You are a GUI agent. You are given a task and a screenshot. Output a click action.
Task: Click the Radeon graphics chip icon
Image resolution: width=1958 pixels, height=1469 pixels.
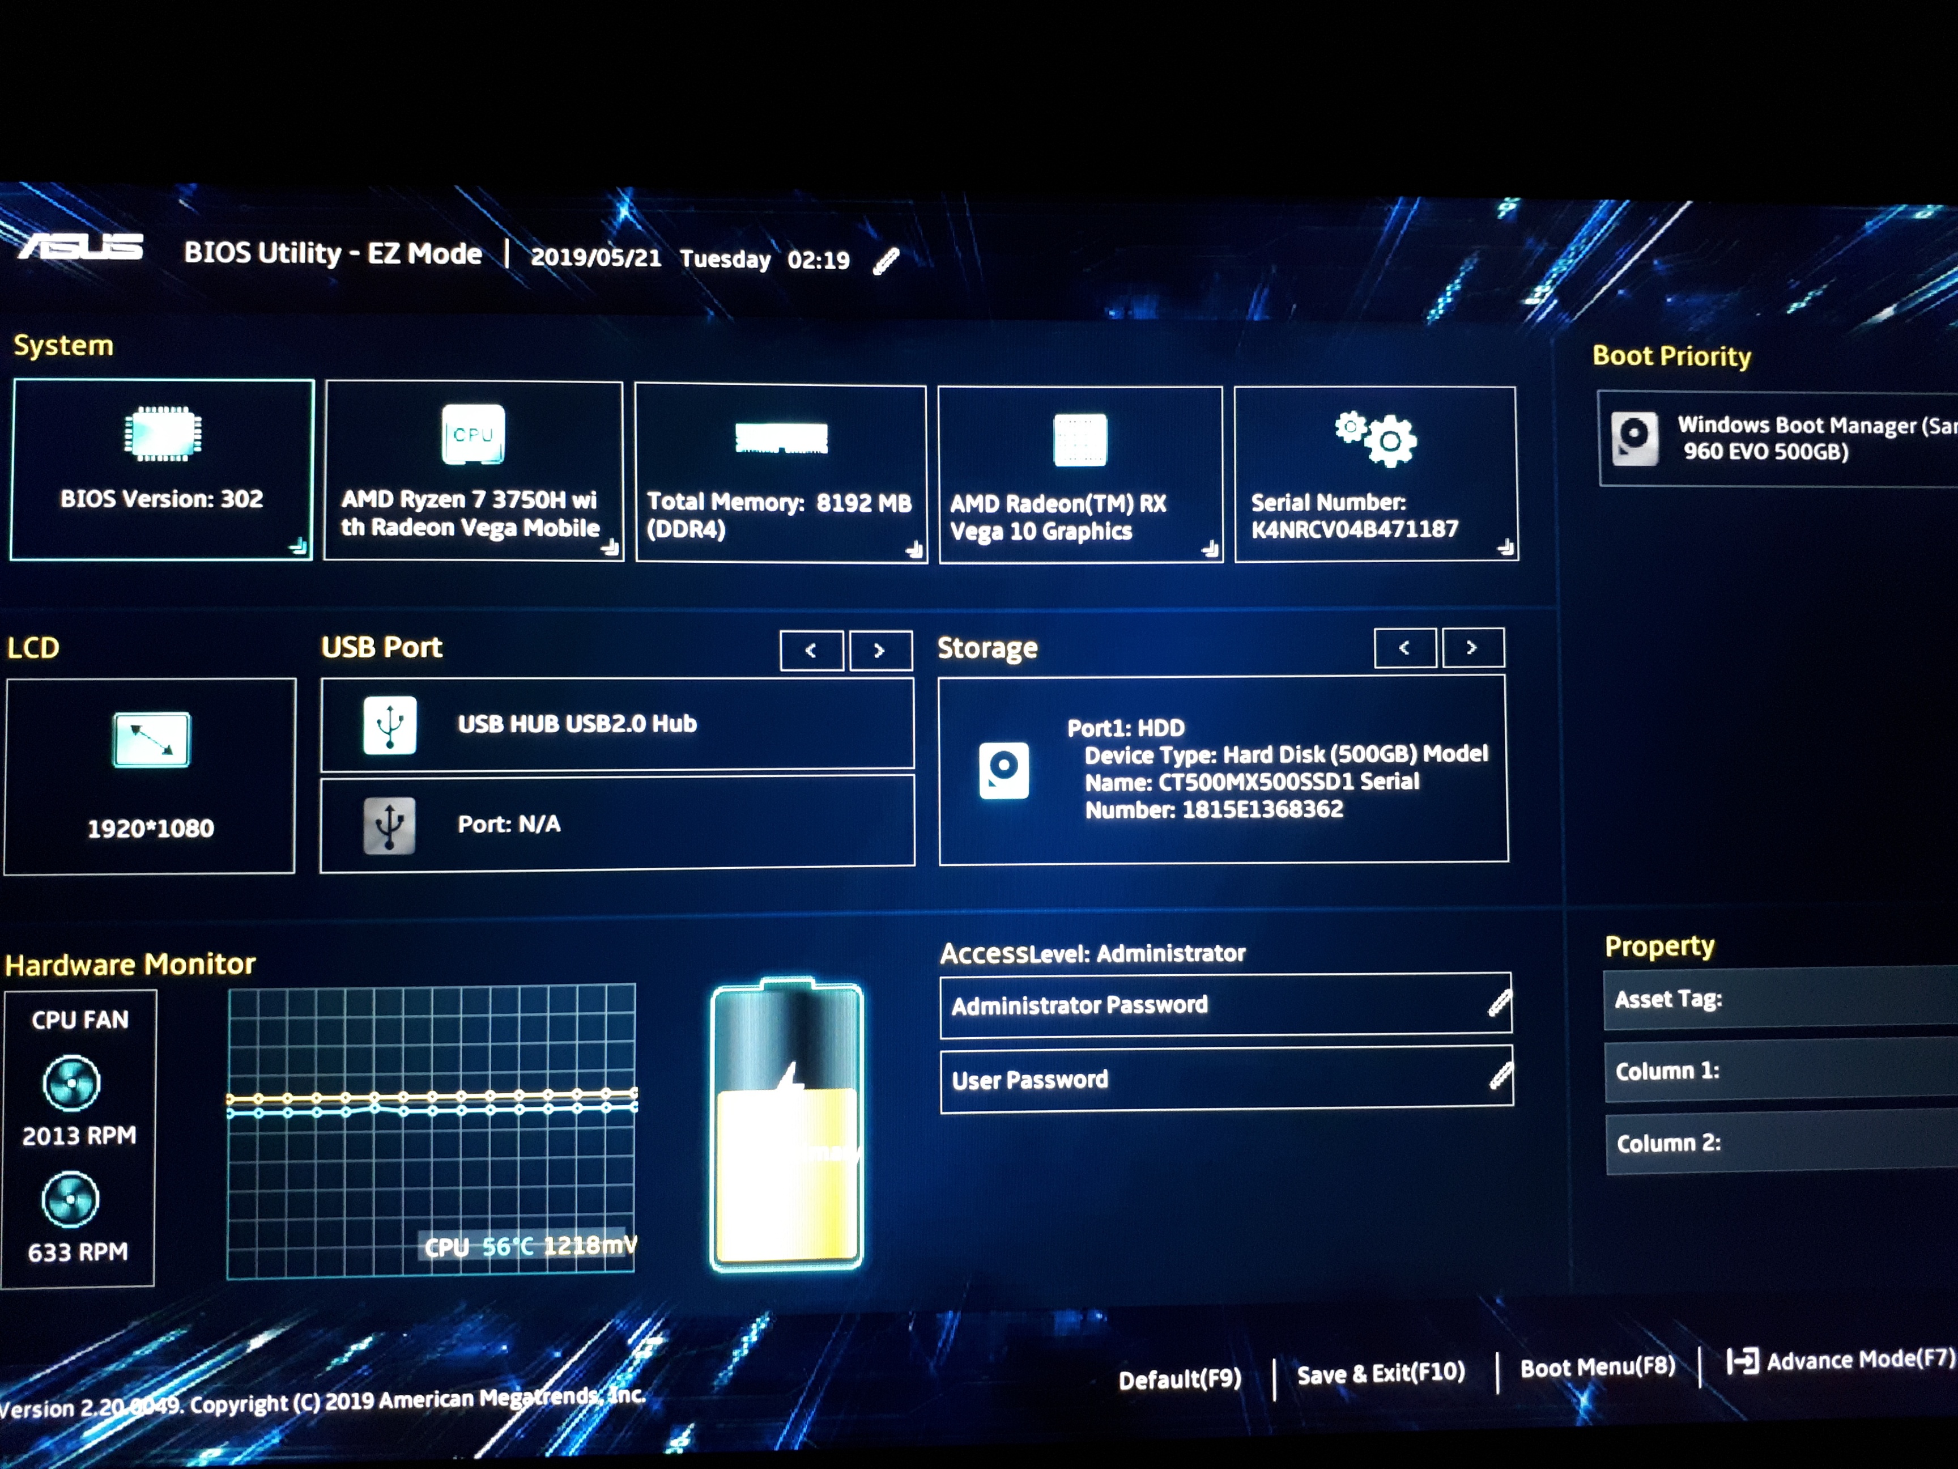coord(1080,439)
